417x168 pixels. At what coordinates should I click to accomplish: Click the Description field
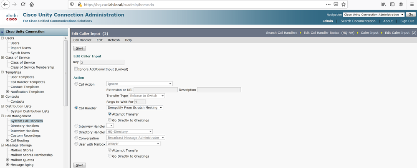(219, 90)
